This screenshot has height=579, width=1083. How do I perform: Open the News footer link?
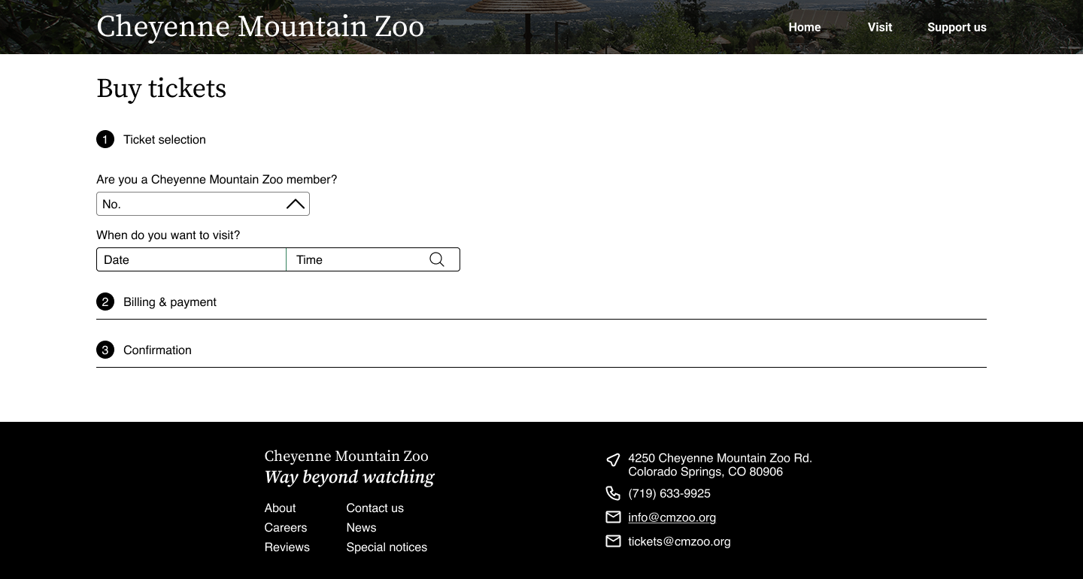tap(361, 527)
